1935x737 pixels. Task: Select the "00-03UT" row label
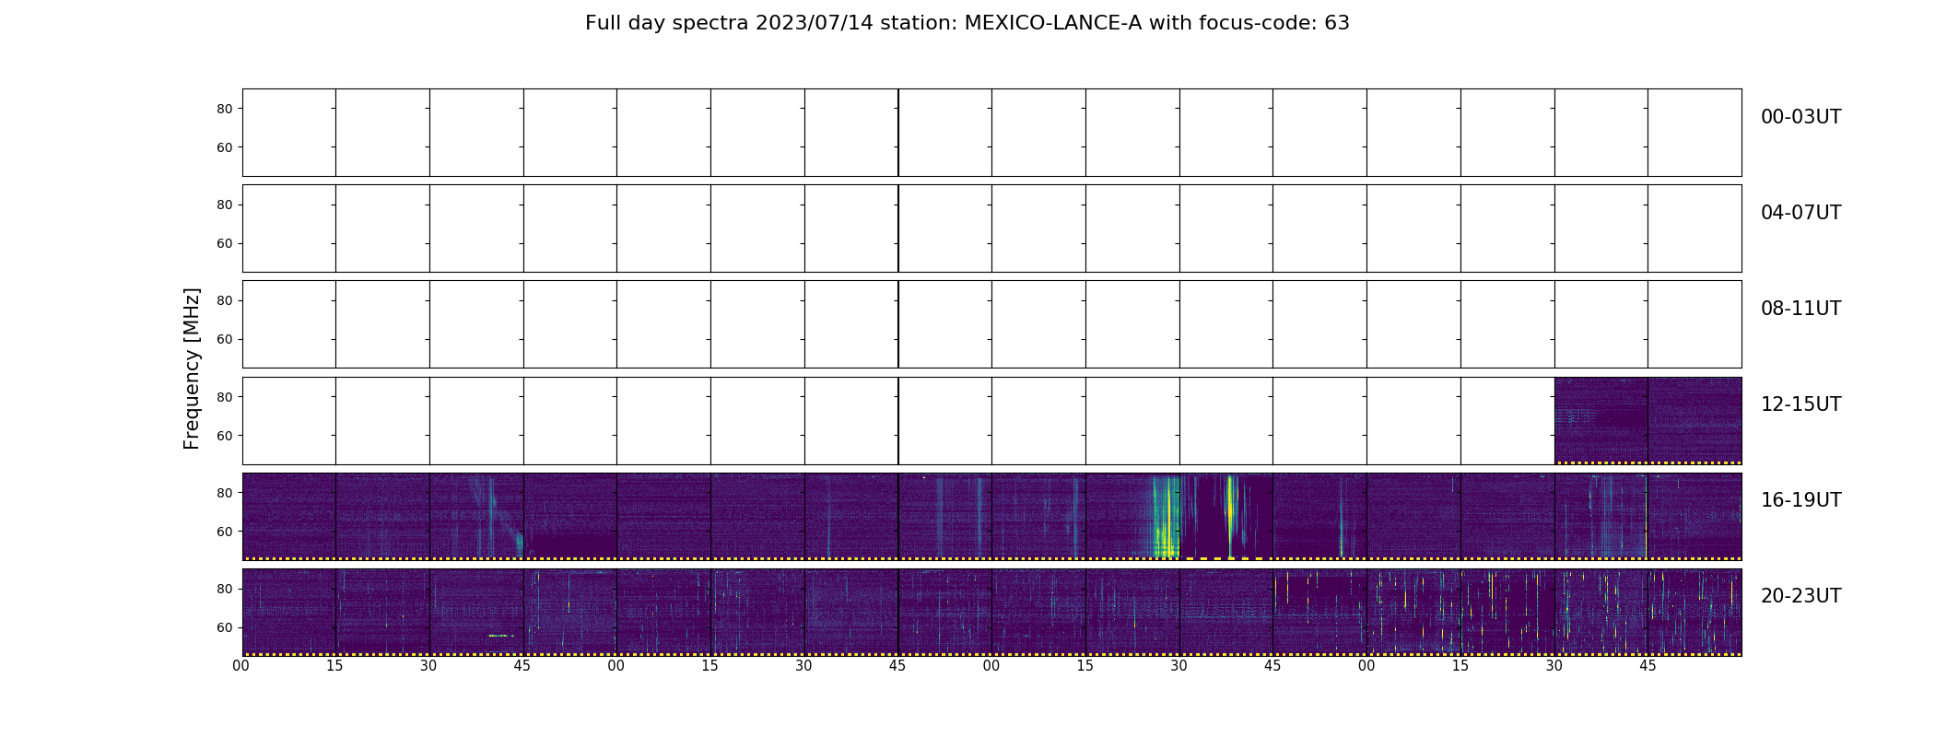[1800, 117]
